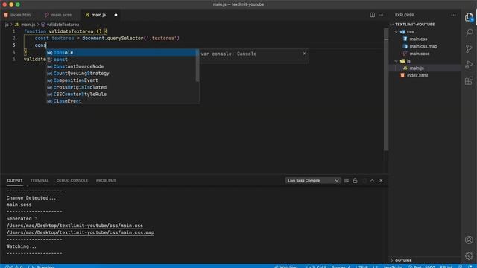Image resolution: width=477 pixels, height=268 pixels.
Task: Choose const keyword suggestion
Action: pyautogui.click(x=121, y=60)
